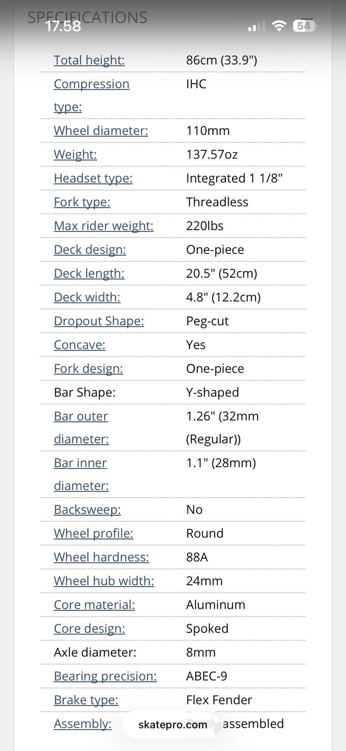346x751 pixels.
Task: Tap the Wi-Fi status icon
Action: coord(279,26)
